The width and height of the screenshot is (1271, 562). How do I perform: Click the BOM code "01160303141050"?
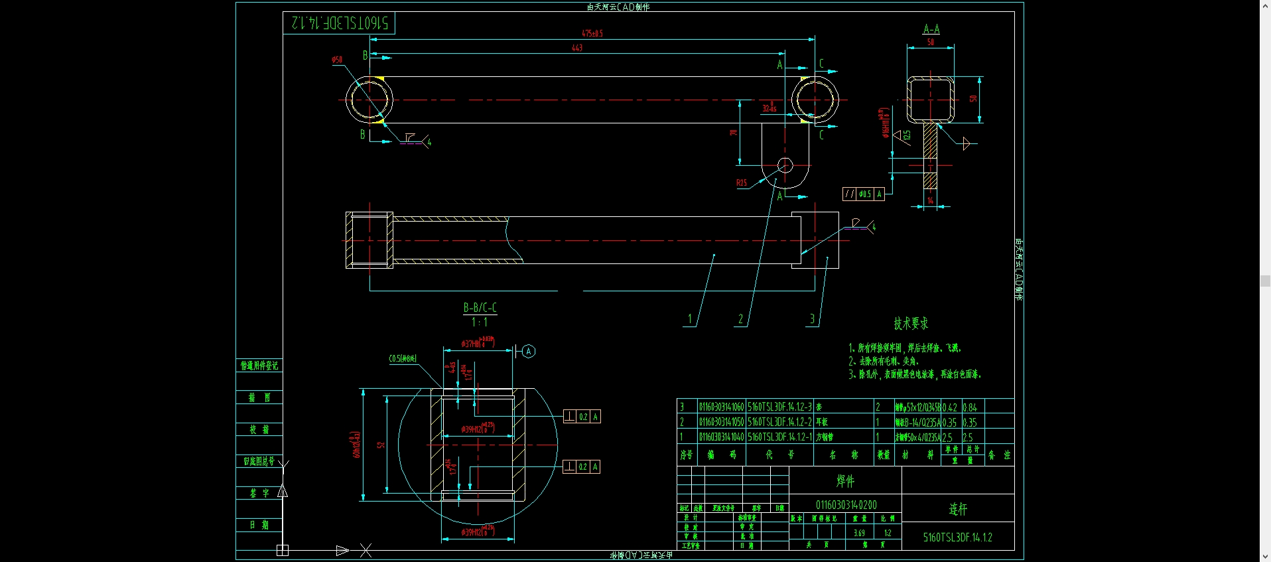(x=721, y=422)
